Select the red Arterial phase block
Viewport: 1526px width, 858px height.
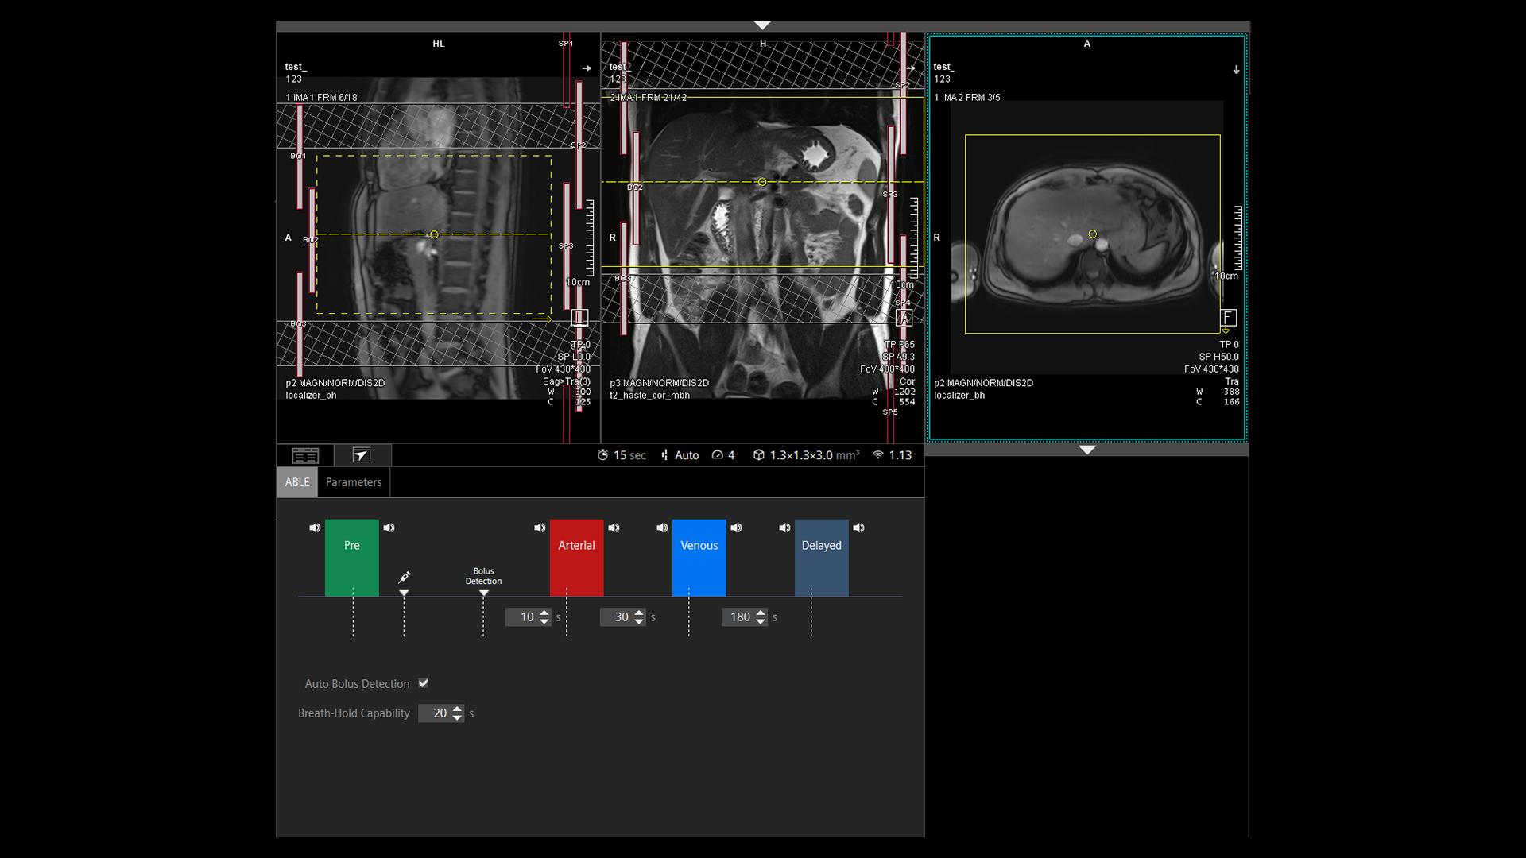577,556
